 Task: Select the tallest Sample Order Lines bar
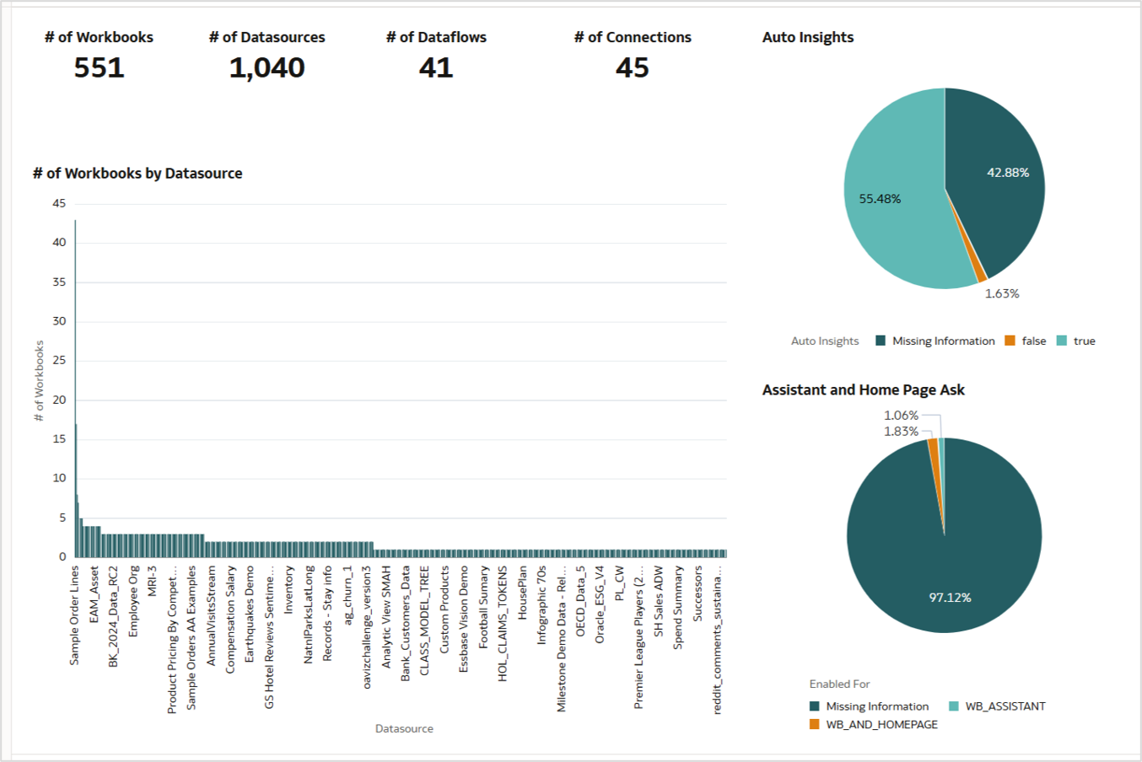tap(74, 379)
